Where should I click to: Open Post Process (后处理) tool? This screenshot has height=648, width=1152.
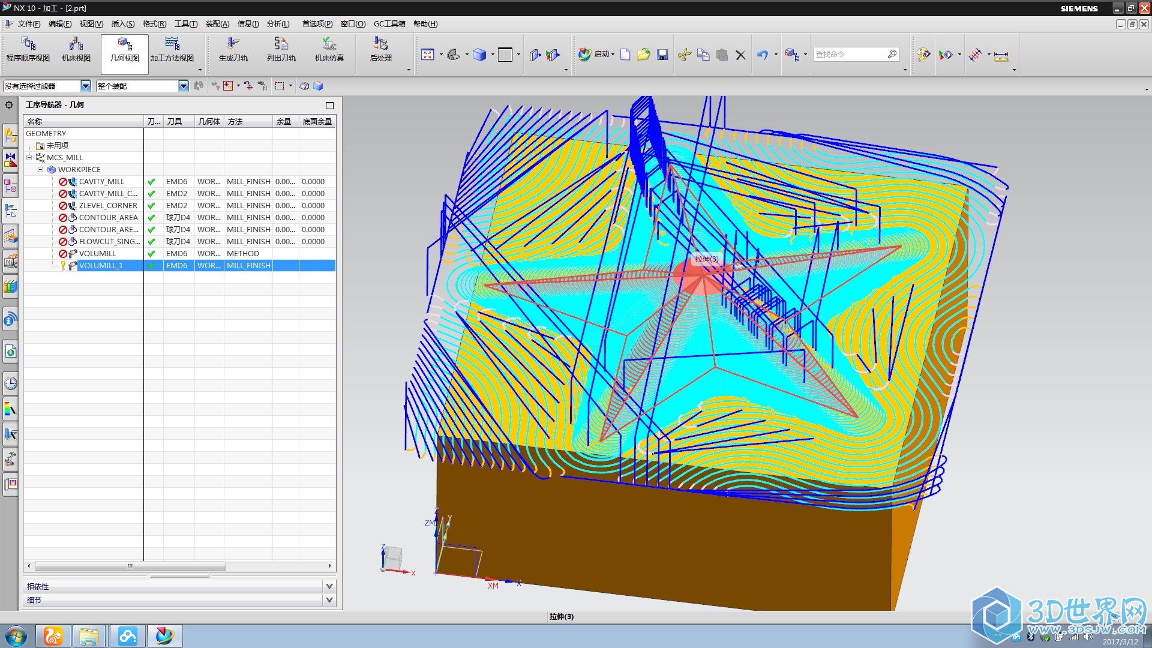point(380,49)
